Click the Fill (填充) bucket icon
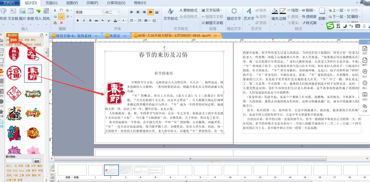The height and width of the screenshot is (182, 370). (x=275, y=14)
